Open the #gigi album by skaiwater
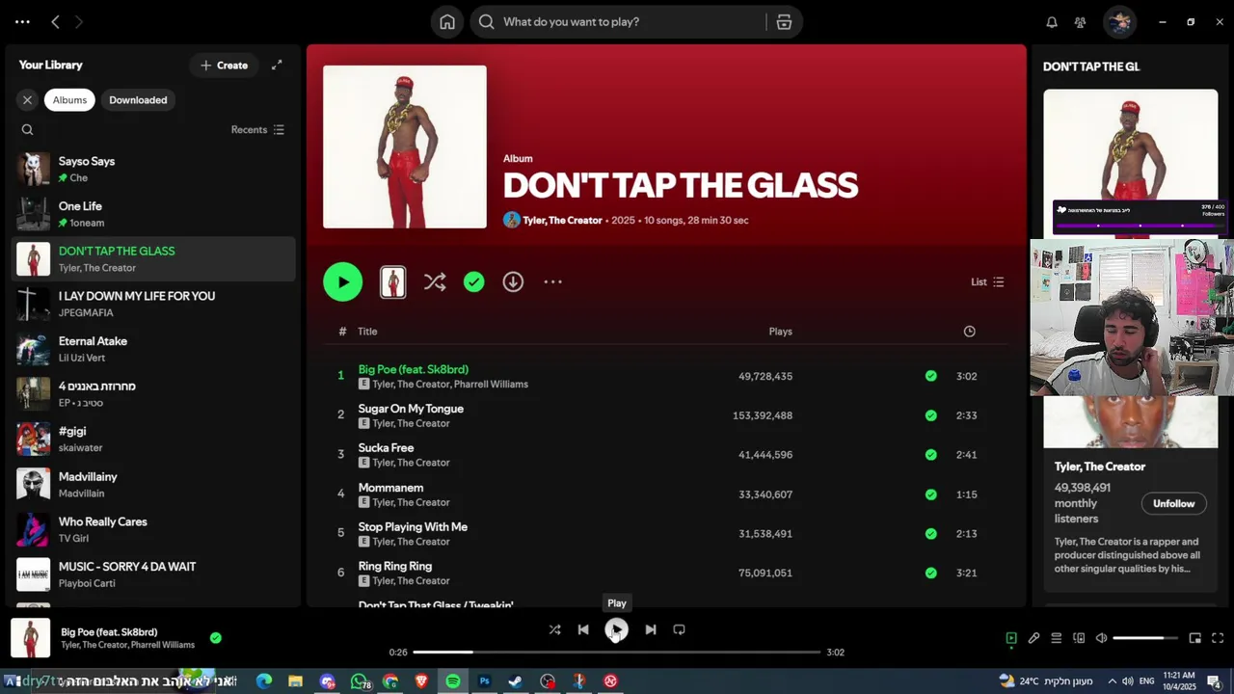The width and height of the screenshot is (1234, 694). (x=154, y=439)
